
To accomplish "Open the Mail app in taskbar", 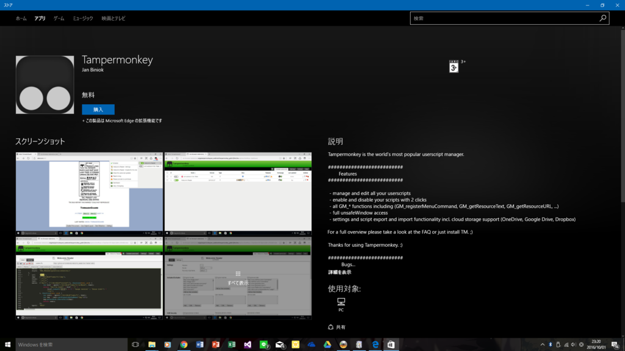I will (x=280, y=345).
